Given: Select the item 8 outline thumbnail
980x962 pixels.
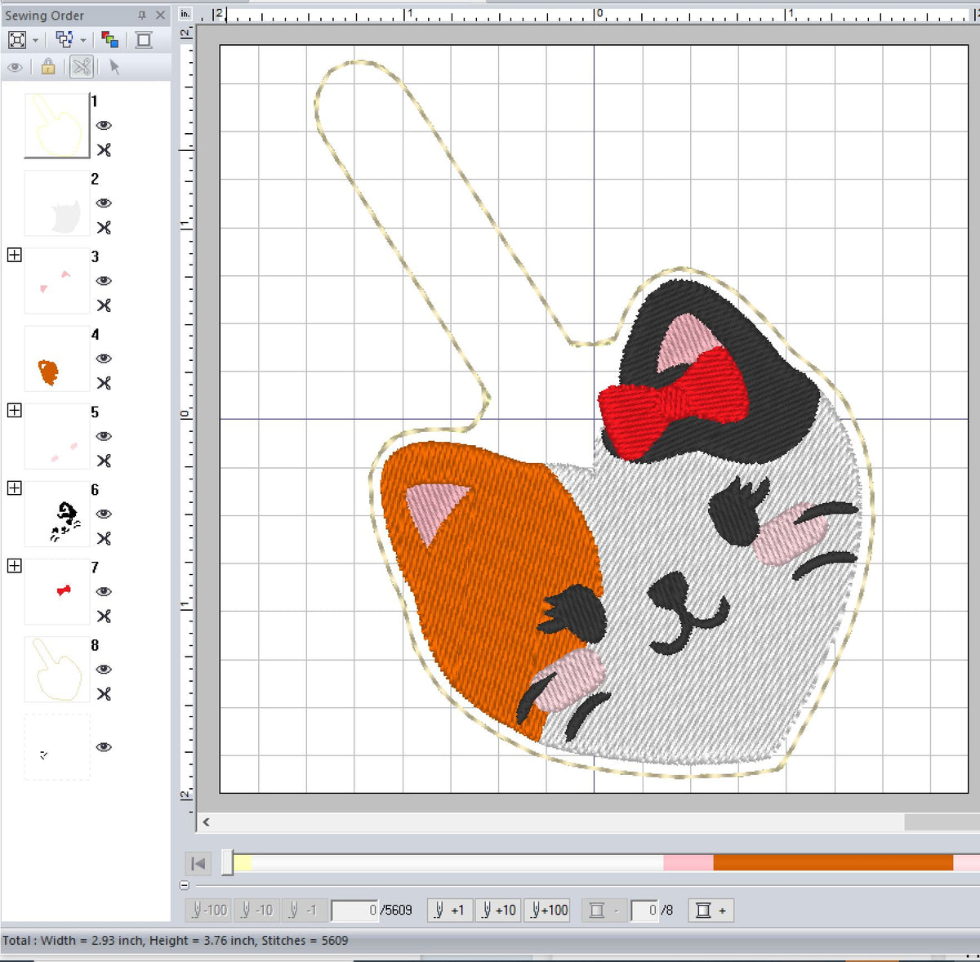Looking at the screenshot, I should point(57,670).
